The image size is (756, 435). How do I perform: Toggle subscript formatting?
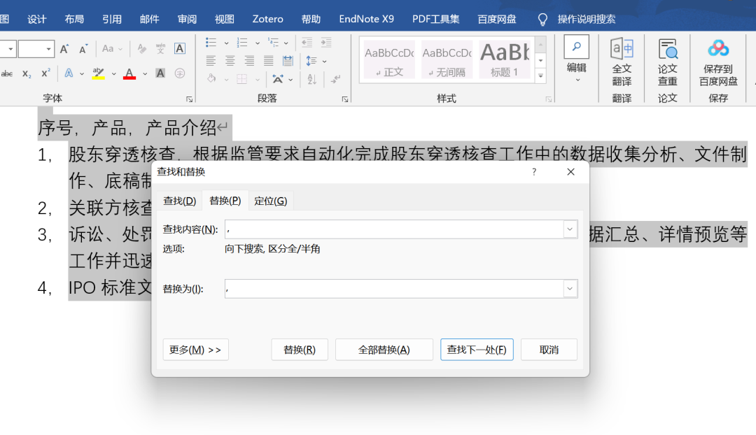pos(27,73)
